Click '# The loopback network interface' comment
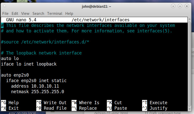 coord(41,53)
